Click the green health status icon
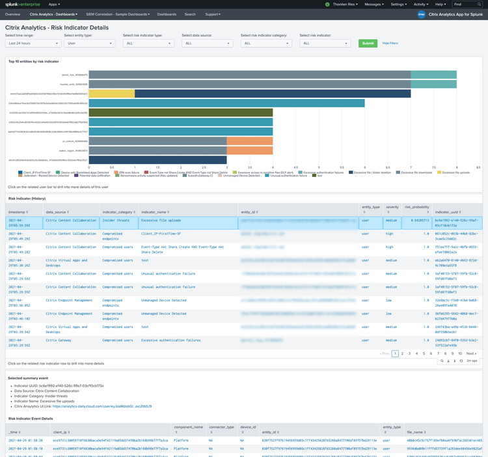Viewport: 488px width, 457px height. pyautogui.click(x=327, y=5)
